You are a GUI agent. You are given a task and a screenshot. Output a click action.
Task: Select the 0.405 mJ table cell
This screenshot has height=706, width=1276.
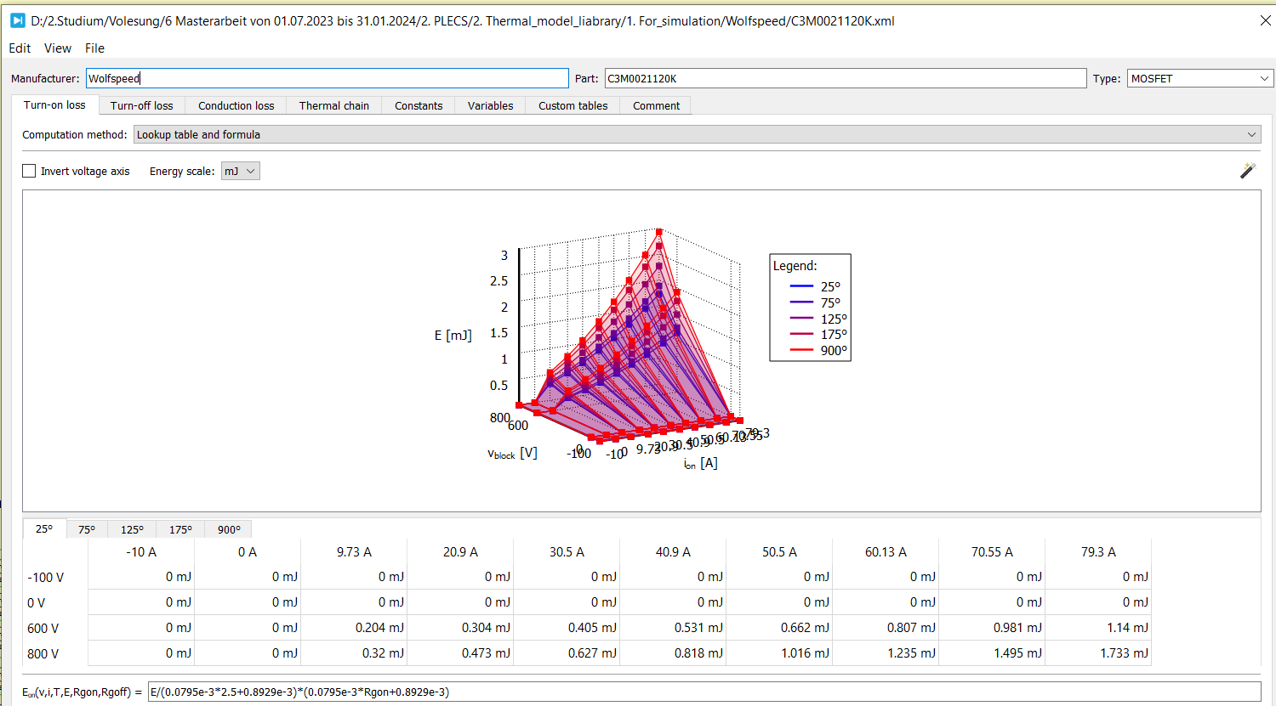click(567, 628)
